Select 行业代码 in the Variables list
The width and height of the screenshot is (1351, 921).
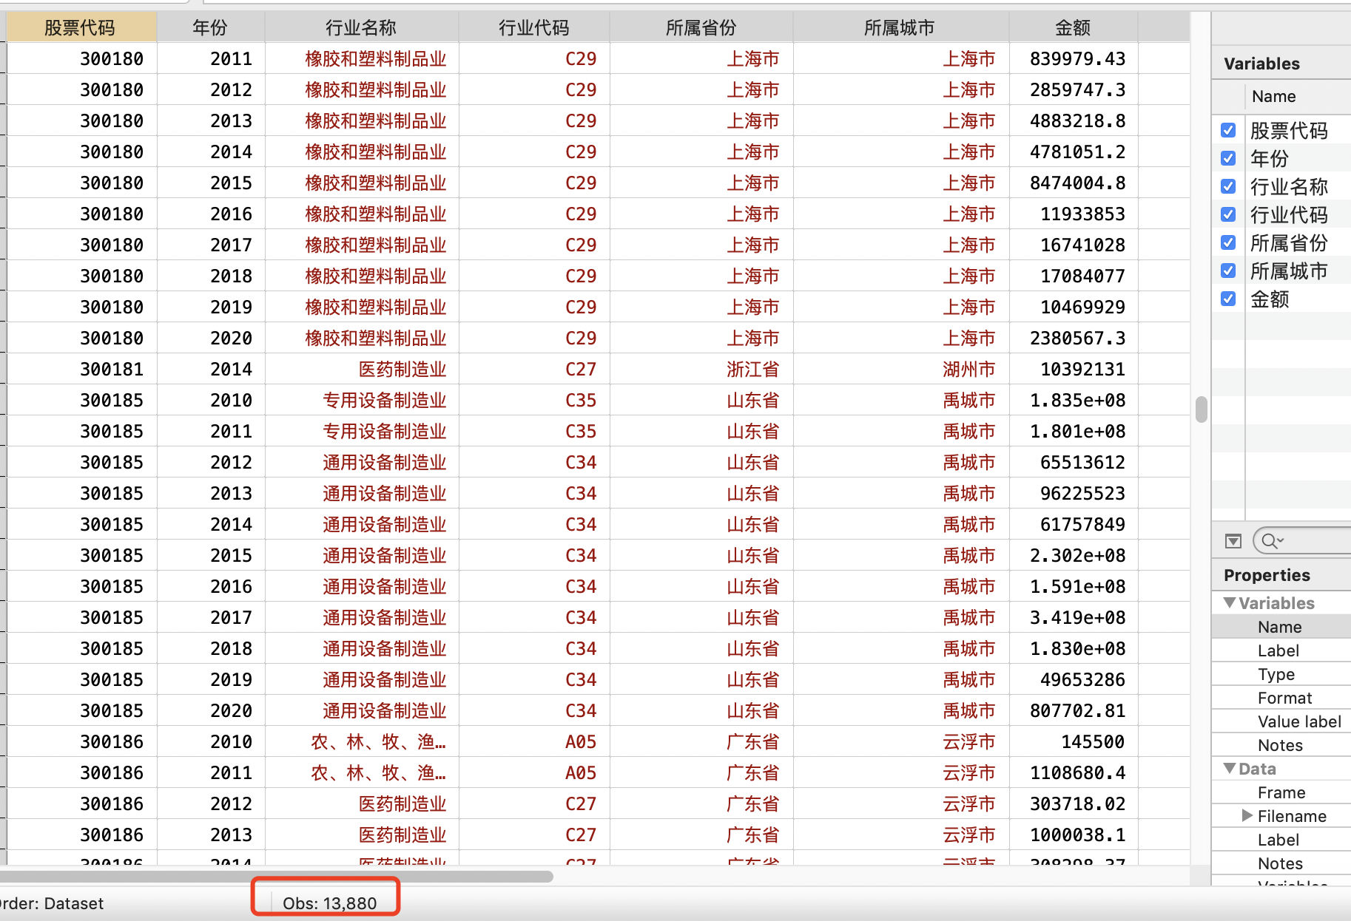1289,214
